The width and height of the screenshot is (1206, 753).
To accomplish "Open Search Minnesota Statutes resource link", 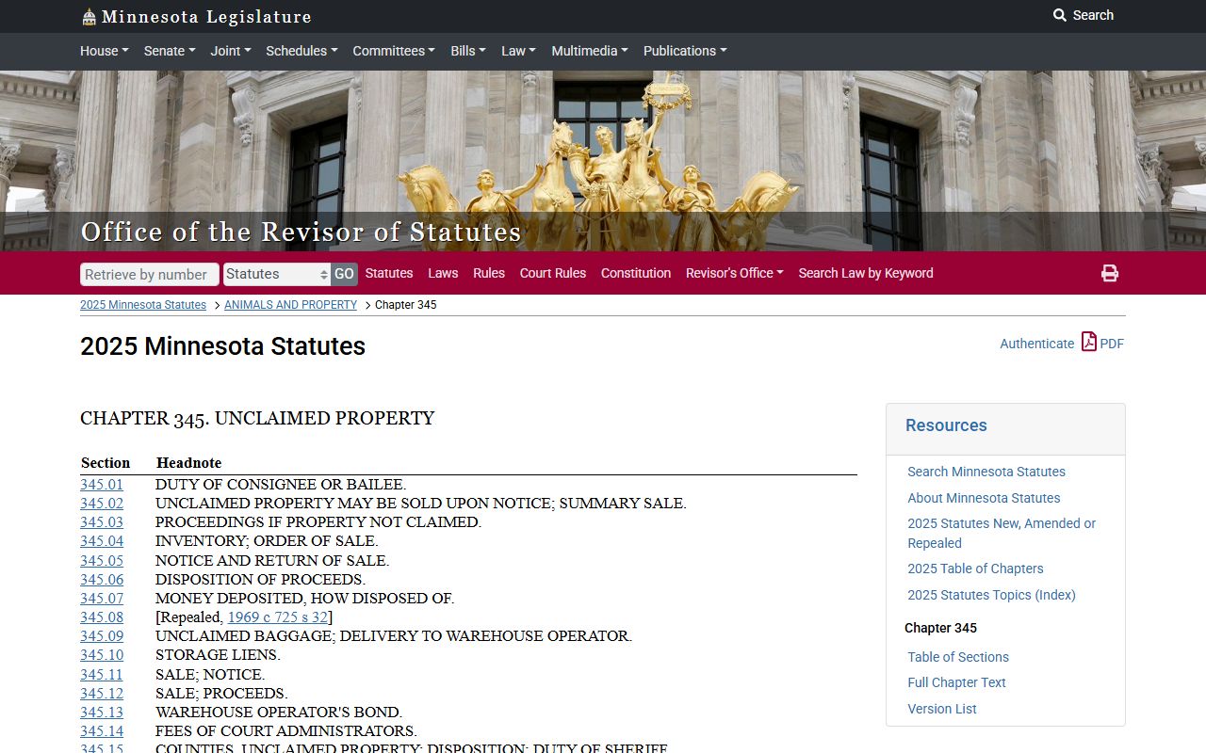I will [986, 472].
